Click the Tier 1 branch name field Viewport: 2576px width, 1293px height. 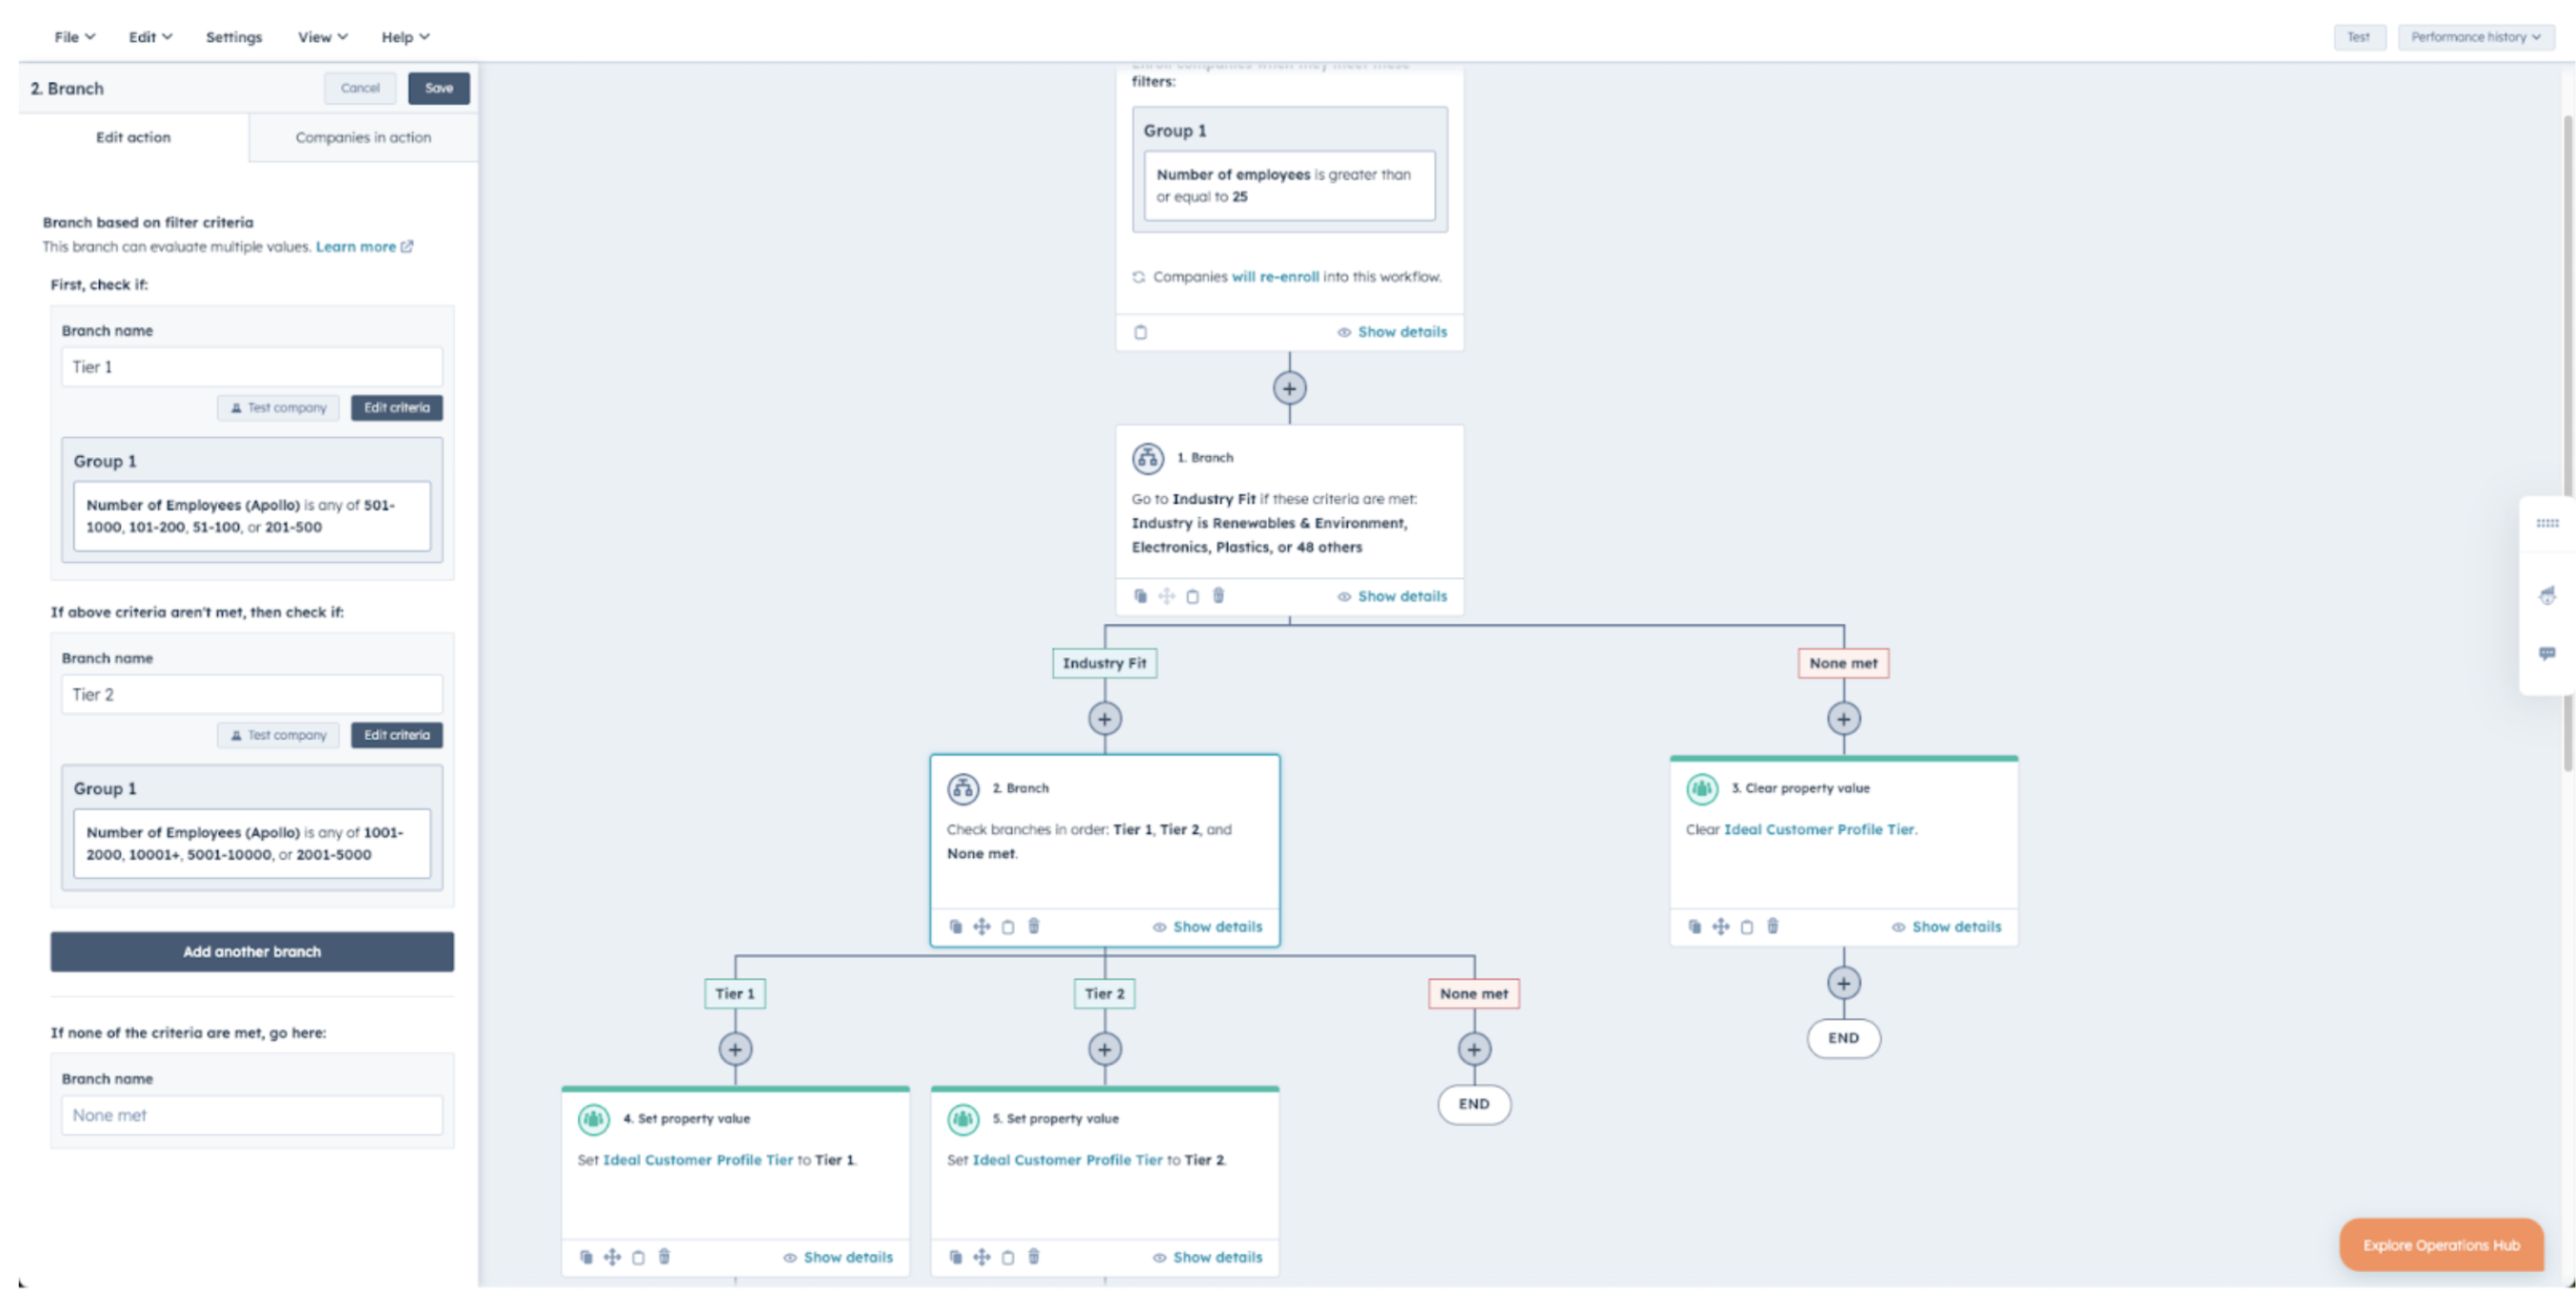pyautogui.click(x=252, y=367)
